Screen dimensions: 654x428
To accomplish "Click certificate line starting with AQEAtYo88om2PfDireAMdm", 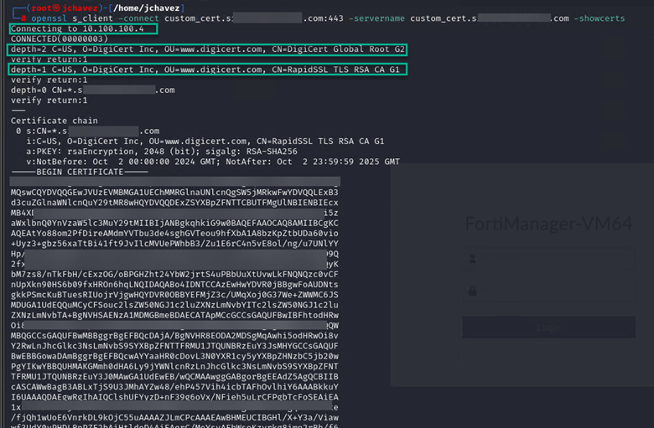I will 174,234.
